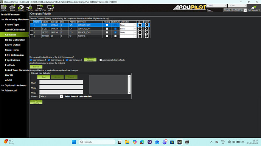Enable Automatically learn offsets
Image resolution: width=261 pixels, height=146 pixels.
pos(101,60)
